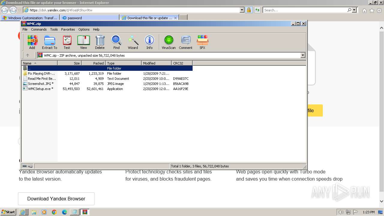Close the Download this file tab

click(175, 18)
